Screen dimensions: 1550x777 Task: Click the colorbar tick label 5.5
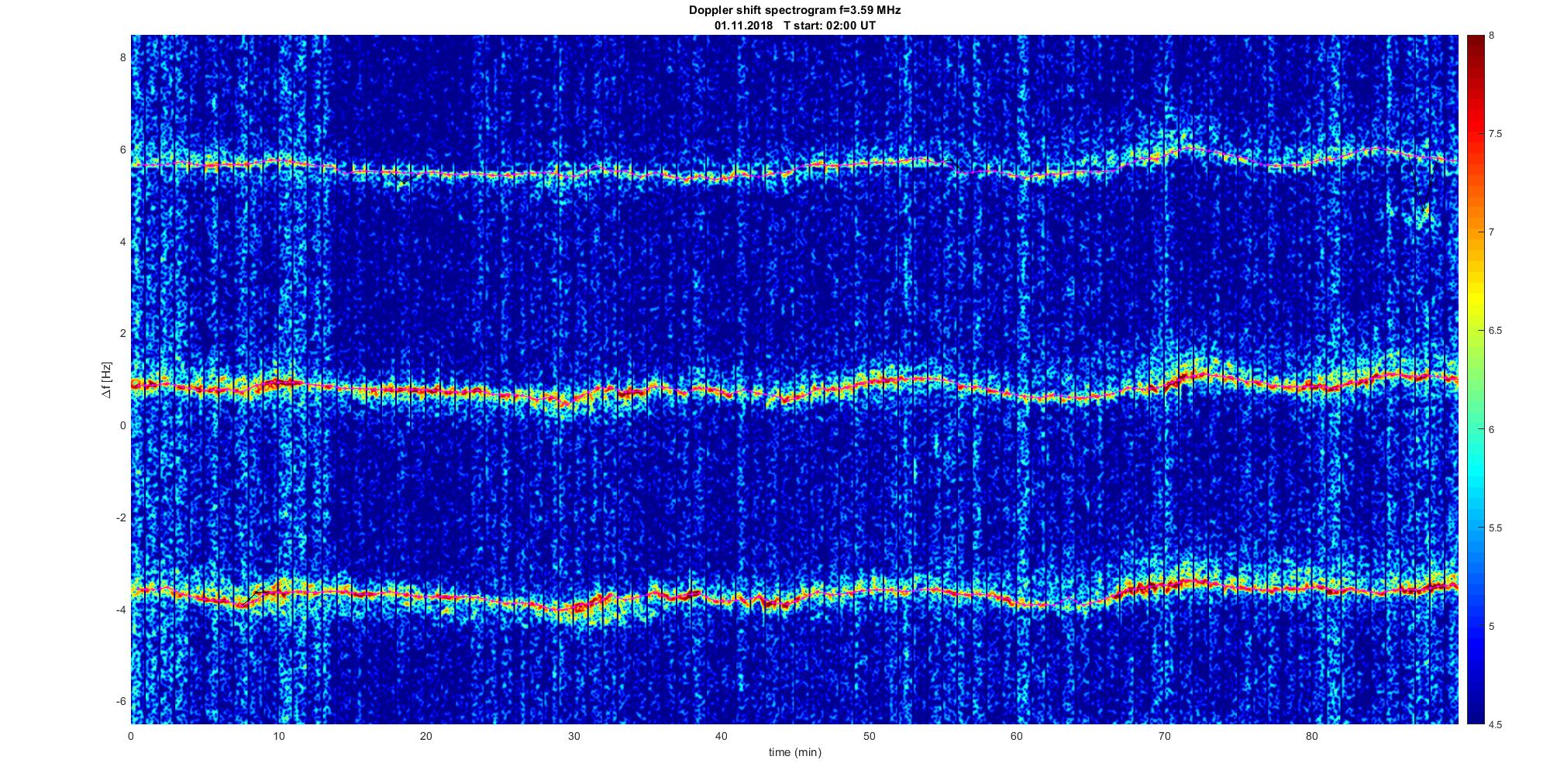click(x=1496, y=528)
